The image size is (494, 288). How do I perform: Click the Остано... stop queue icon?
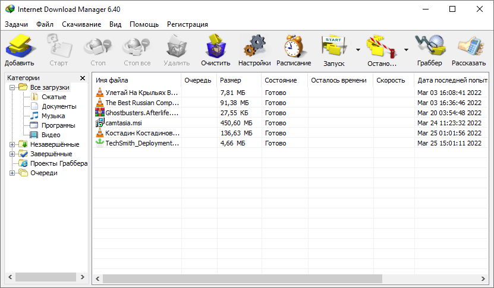click(x=382, y=48)
